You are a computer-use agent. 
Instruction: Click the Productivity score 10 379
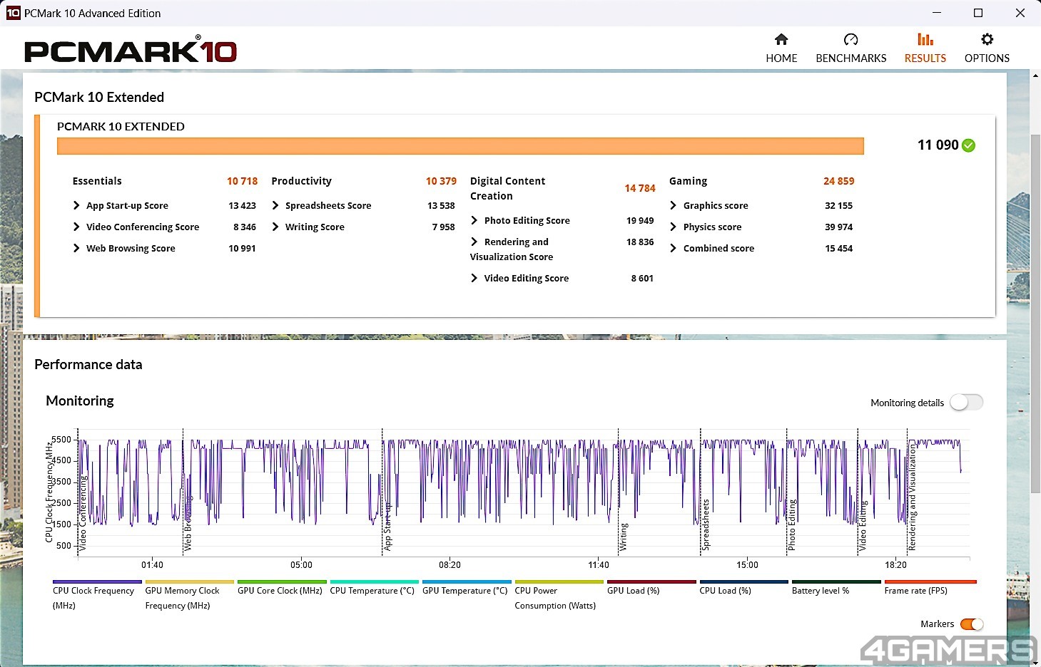coord(441,181)
